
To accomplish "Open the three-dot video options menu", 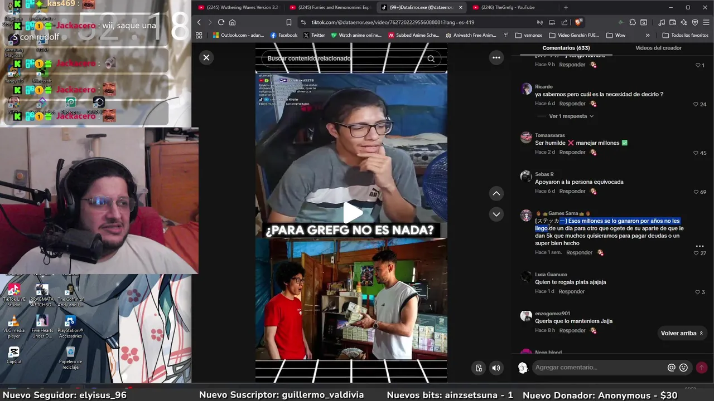I will tap(496, 57).
